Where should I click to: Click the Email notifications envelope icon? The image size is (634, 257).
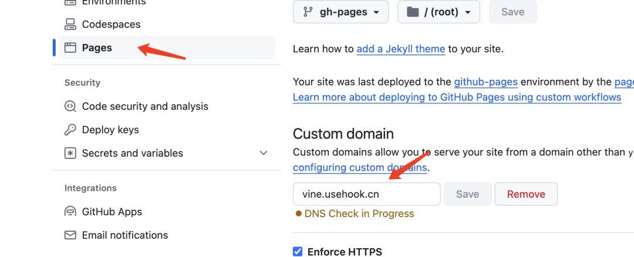pos(70,235)
